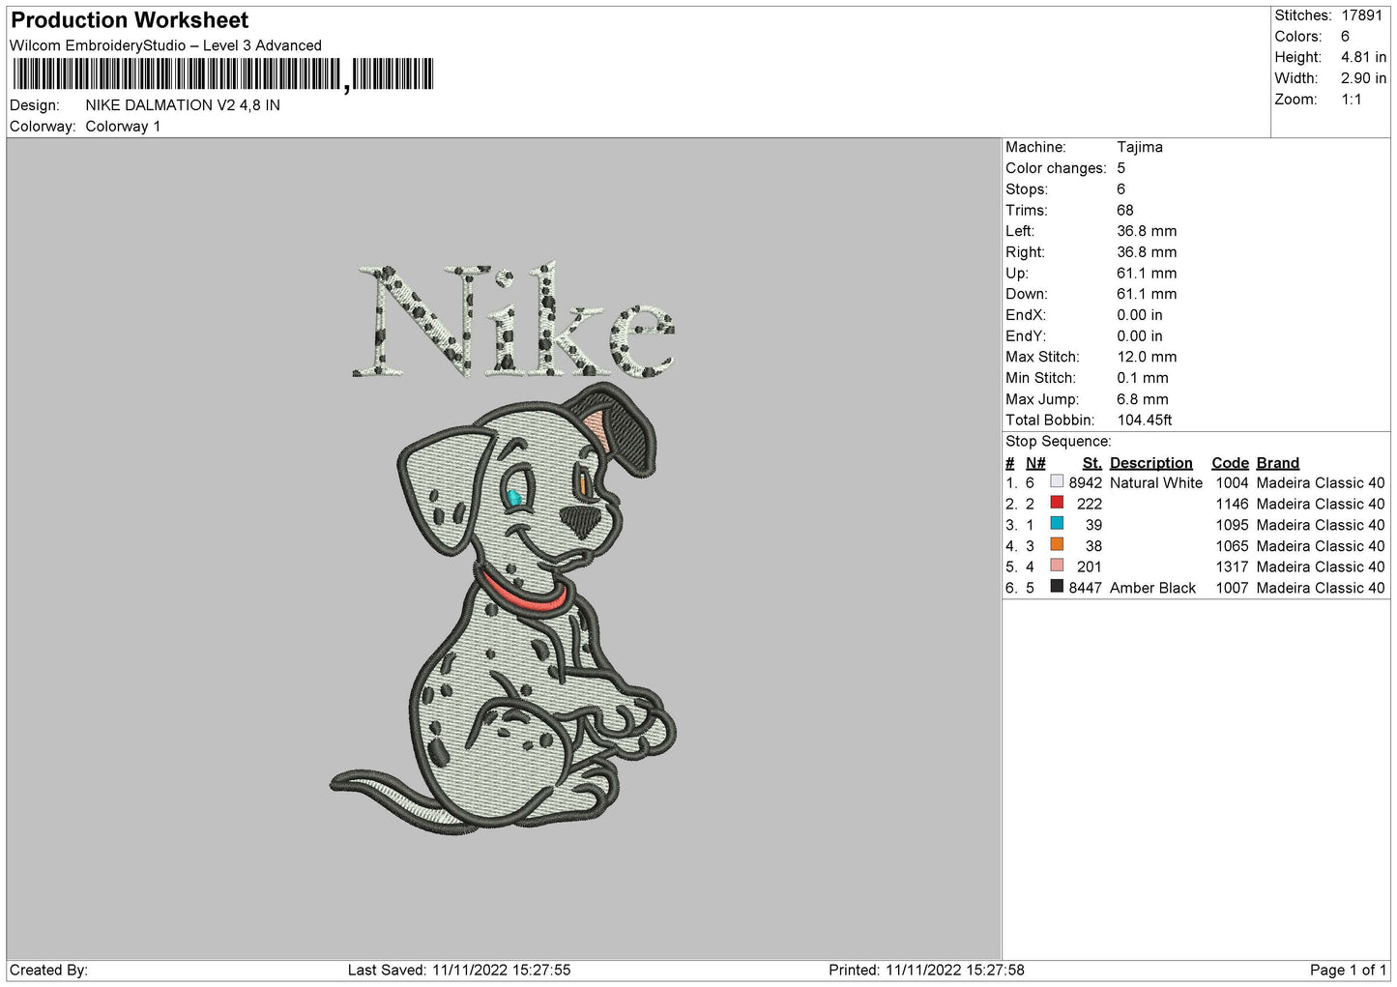Click the 'Created By:' footer label

coord(49,971)
